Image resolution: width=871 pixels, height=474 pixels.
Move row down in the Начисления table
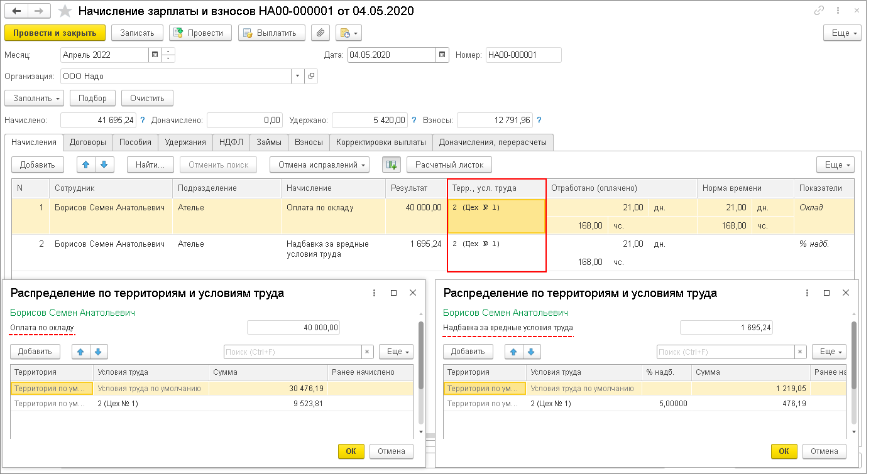tap(104, 164)
